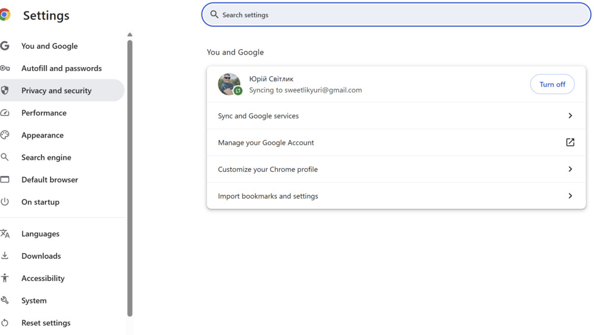Viewport: 594px width, 335px height.
Task: Click the download arrow icon for Downloads
Action: (5, 256)
